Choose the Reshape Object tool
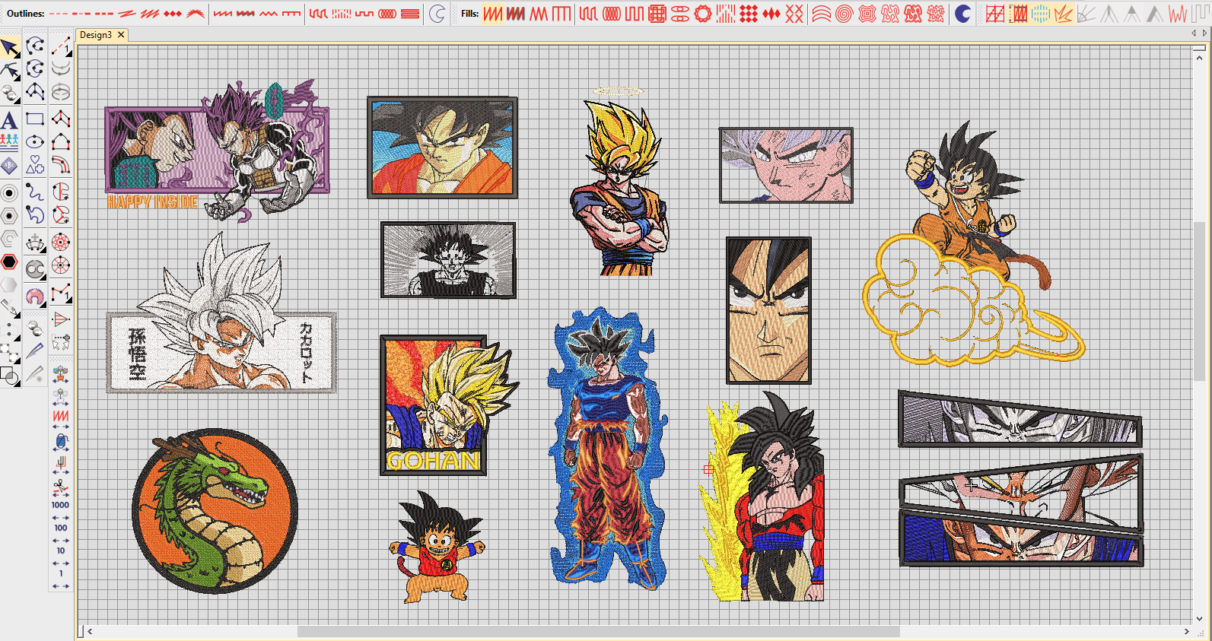Screen dimensions: 1212x641 (10, 71)
